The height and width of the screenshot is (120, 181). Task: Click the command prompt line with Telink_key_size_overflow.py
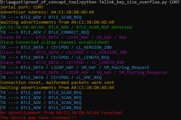pos(90,2)
